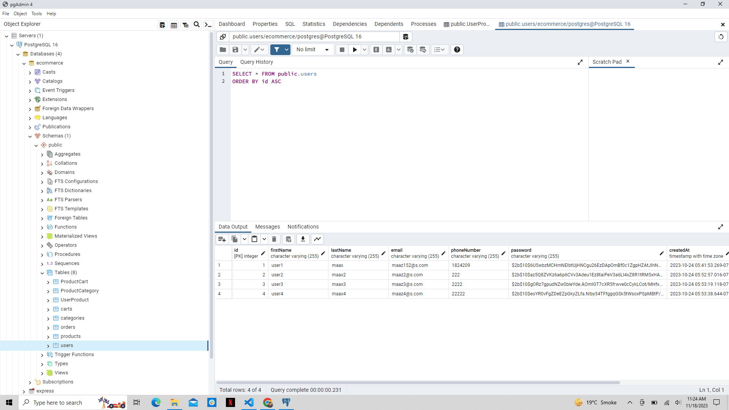This screenshot has height=410, width=729.
Task: Click the Add row icon in Data Output
Action: click(x=222, y=239)
